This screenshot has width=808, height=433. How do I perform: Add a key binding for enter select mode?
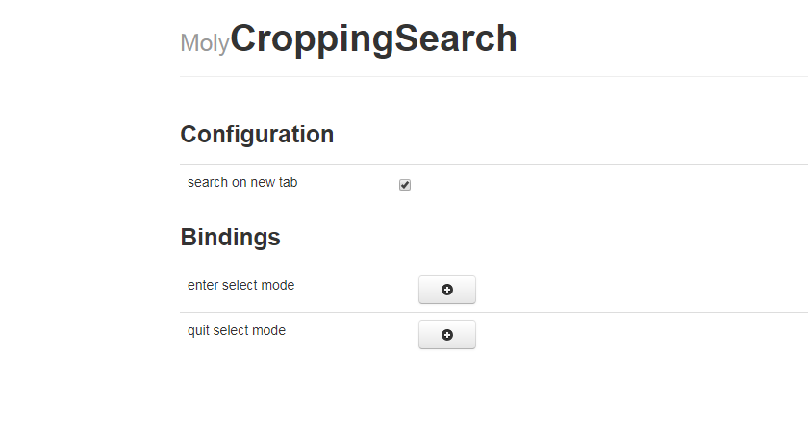click(446, 290)
